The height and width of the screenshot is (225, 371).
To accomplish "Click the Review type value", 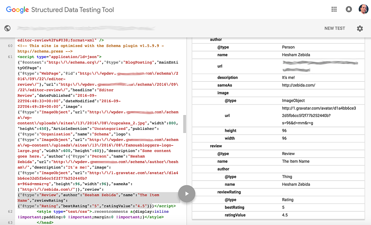I will pyautogui.click(x=288, y=154).
